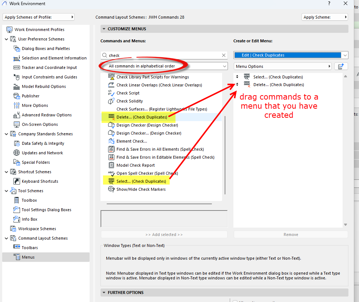Click the Updates and Network globe icon
This screenshot has width=359, height=302.
(x=17, y=153)
